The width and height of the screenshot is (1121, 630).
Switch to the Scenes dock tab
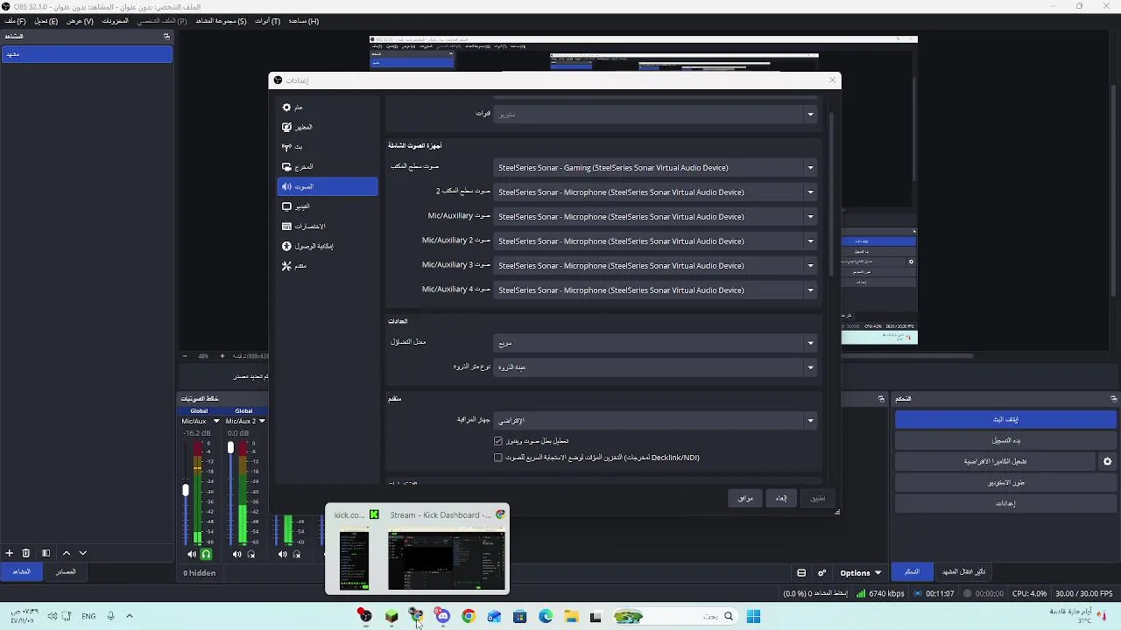pyautogui.click(x=21, y=572)
